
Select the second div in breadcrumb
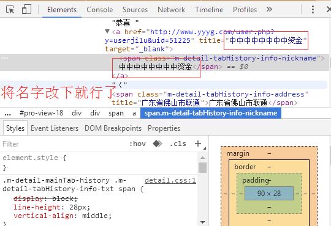click(95, 113)
